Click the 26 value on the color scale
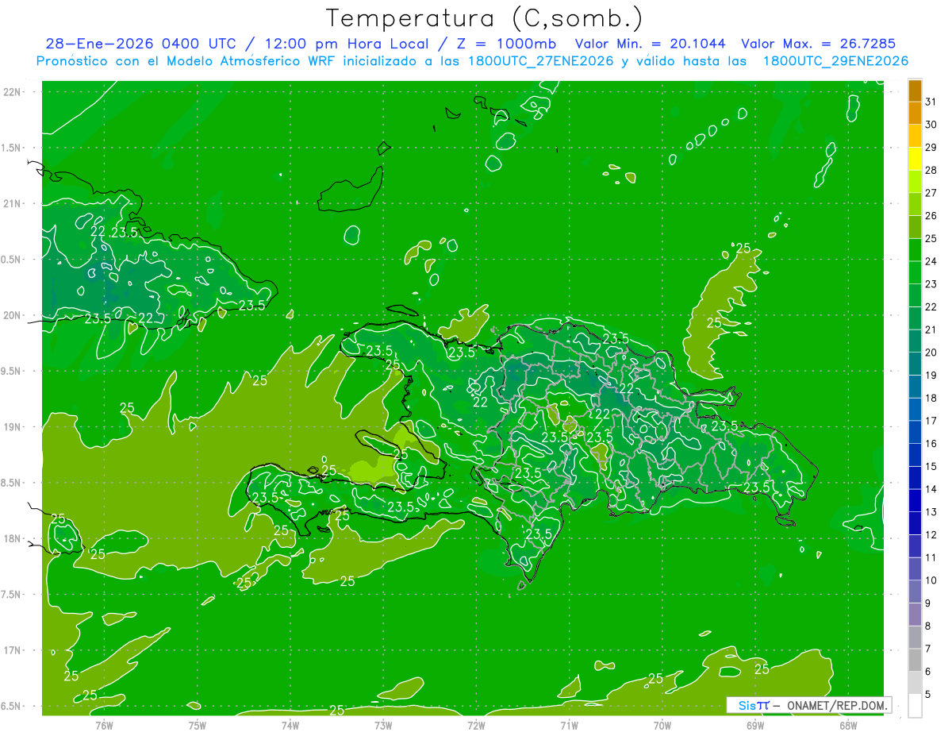 [931, 215]
